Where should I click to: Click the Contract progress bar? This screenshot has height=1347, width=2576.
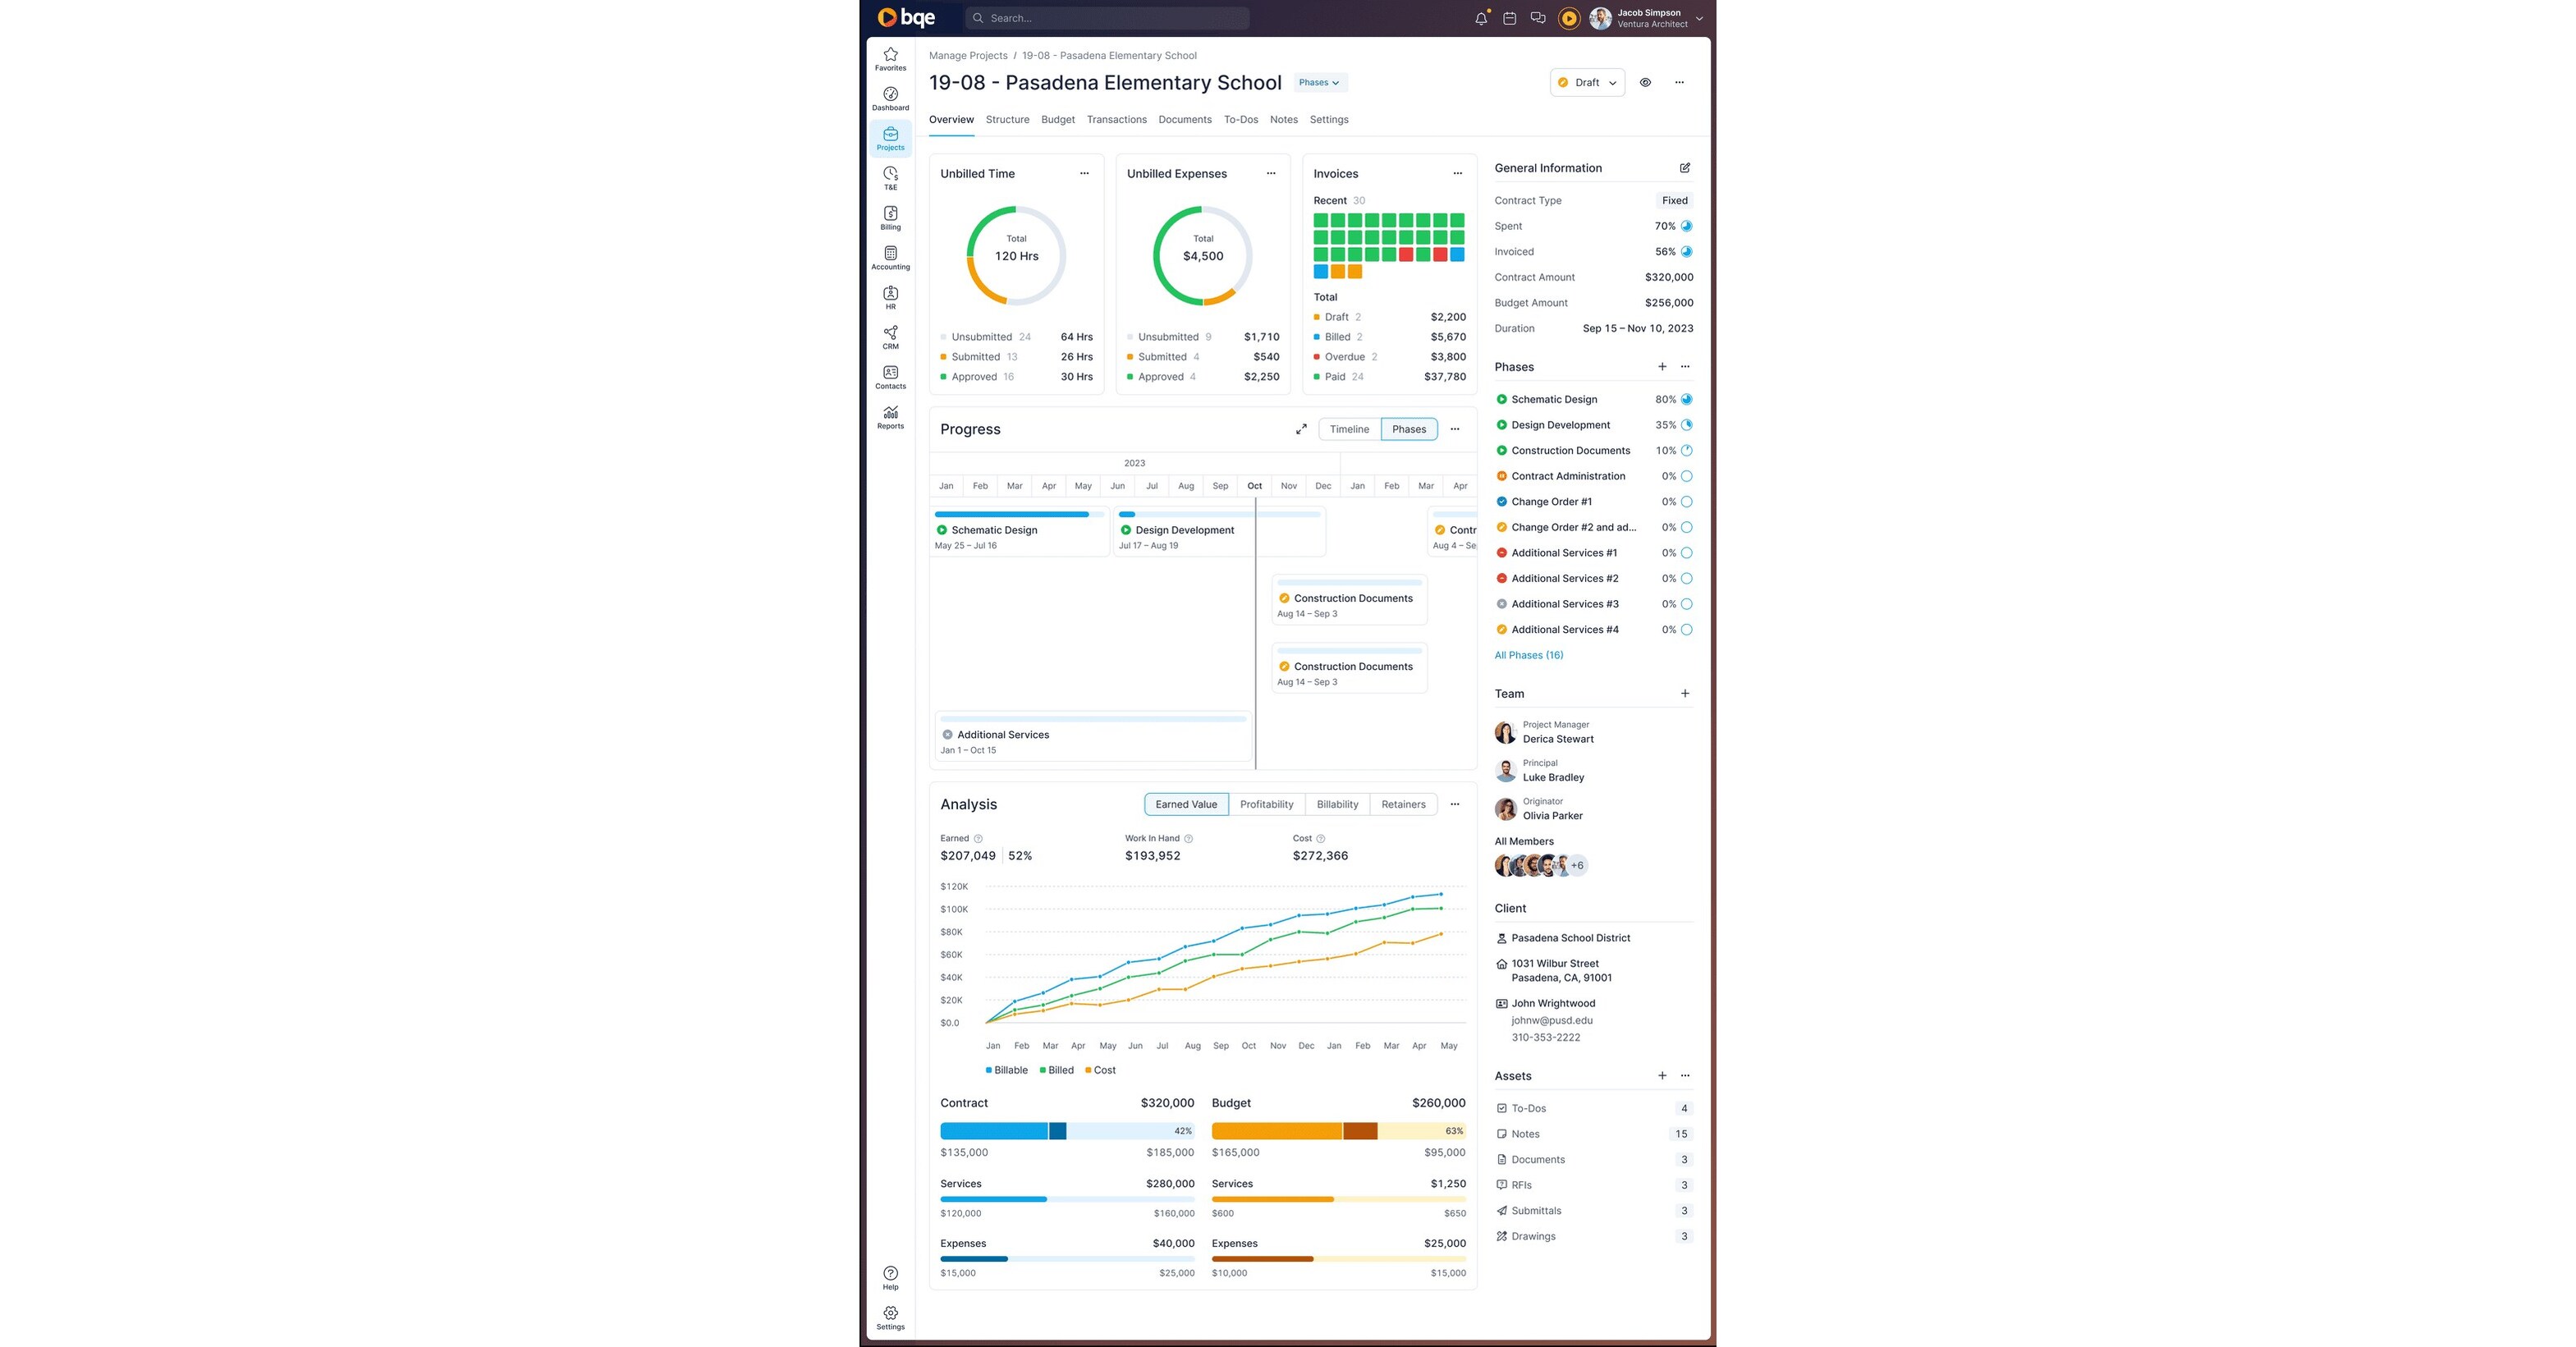[1066, 1130]
